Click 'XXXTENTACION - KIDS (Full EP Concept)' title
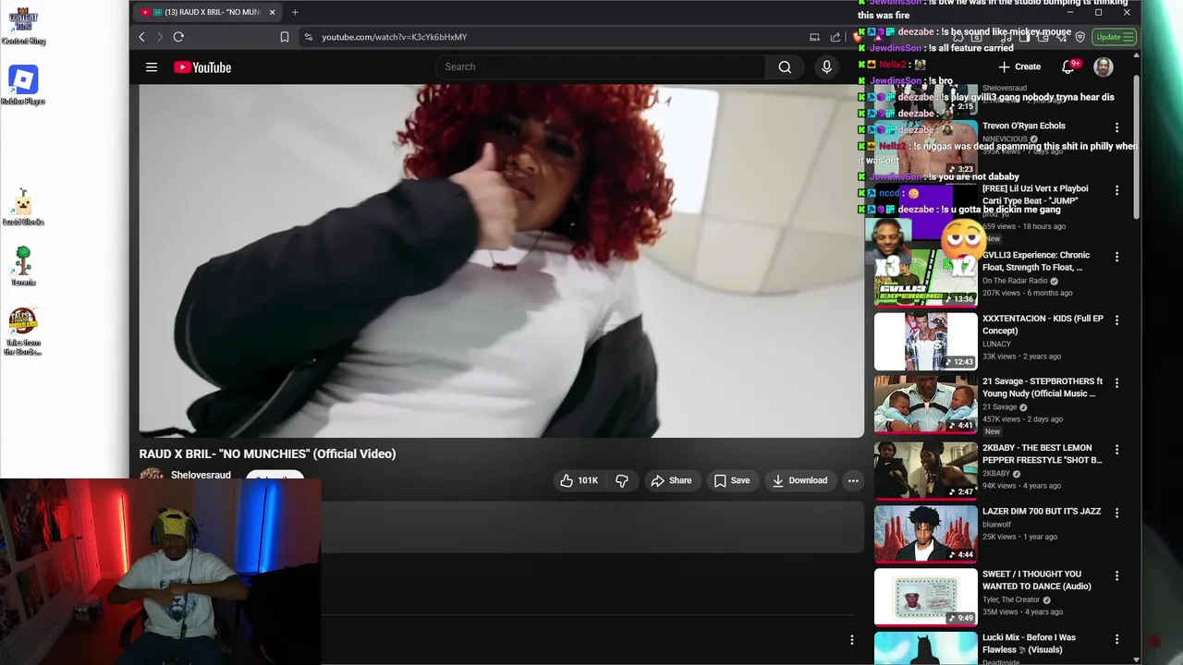Screen dimensions: 1183x665 (1043, 324)
